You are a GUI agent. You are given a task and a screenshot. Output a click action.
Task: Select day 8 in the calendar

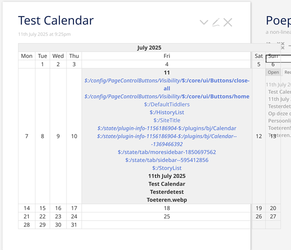(x=42, y=136)
